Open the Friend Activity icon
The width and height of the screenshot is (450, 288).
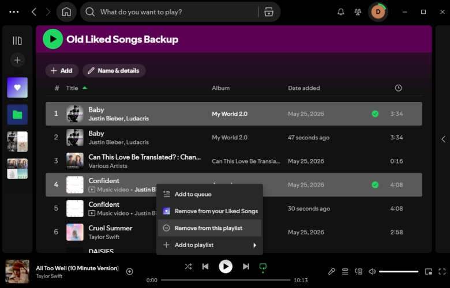358,12
